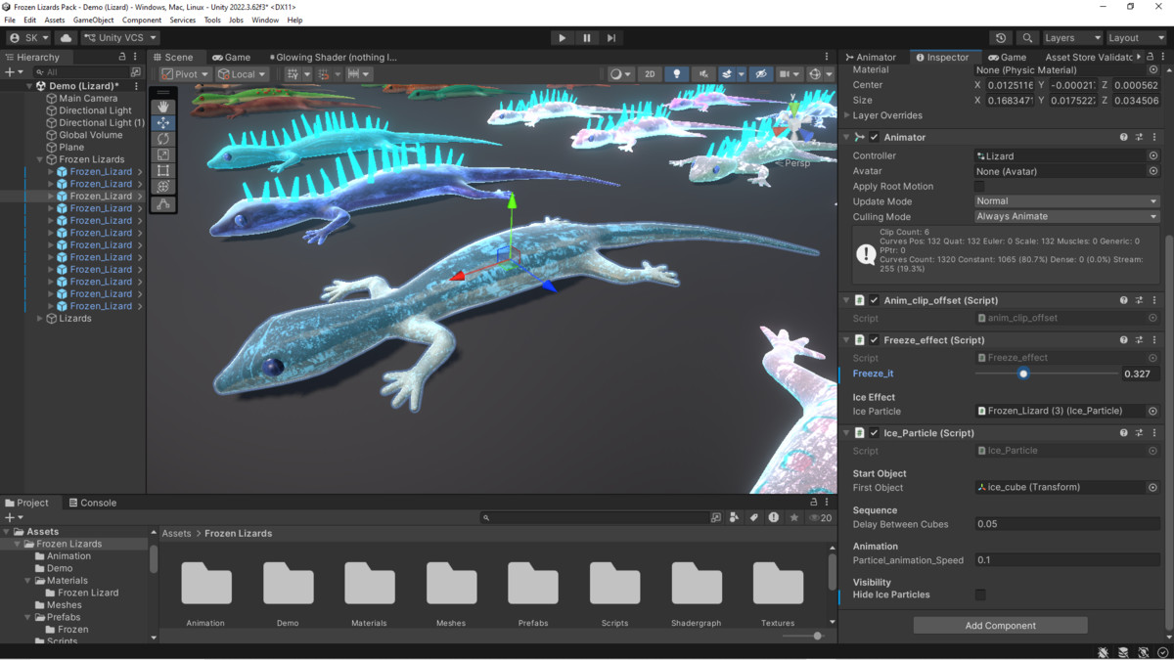Disable the Animator component checkbox
The height and width of the screenshot is (660, 1174).
pyautogui.click(x=874, y=138)
